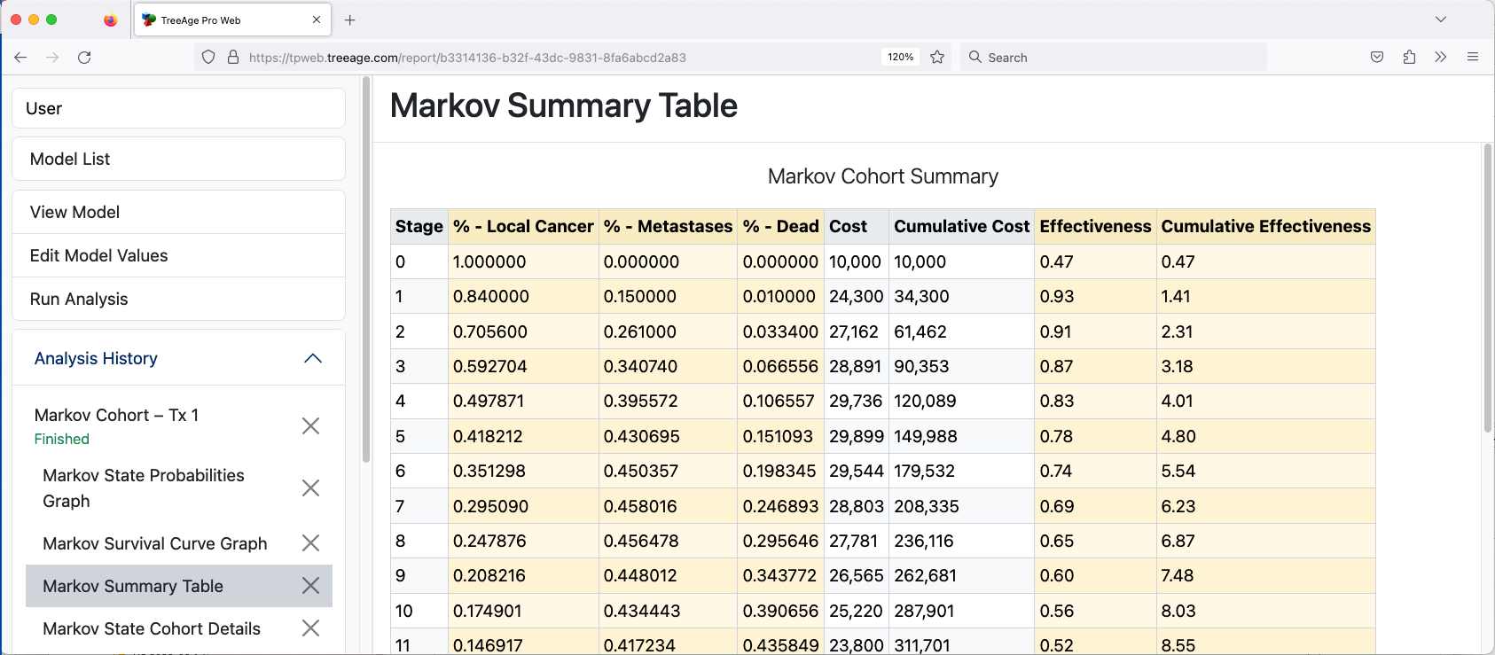Select Edit Model Values

178,255
